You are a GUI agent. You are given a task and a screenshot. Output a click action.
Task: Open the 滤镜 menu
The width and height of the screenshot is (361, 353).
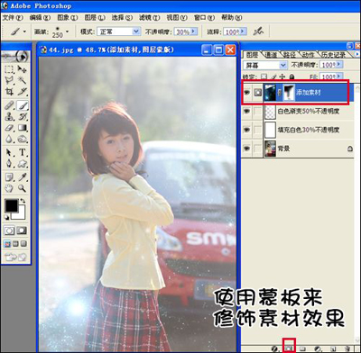pyautogui.click(x=149, y=18)
